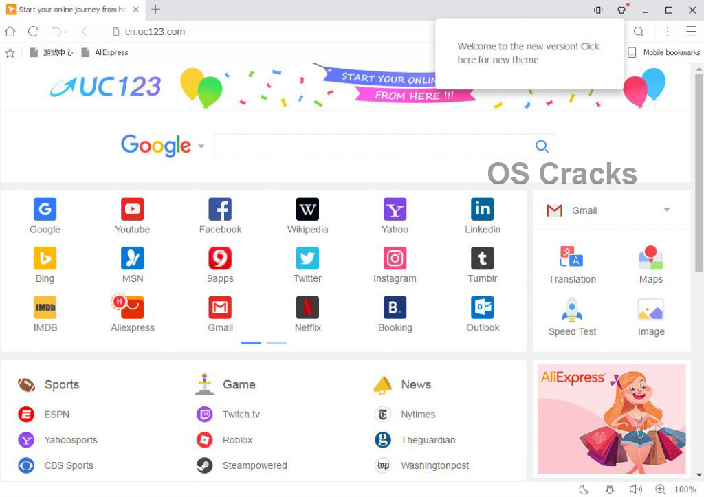Reload the page with refresh icon
704x497 pixels.
(x=33, y=32)
